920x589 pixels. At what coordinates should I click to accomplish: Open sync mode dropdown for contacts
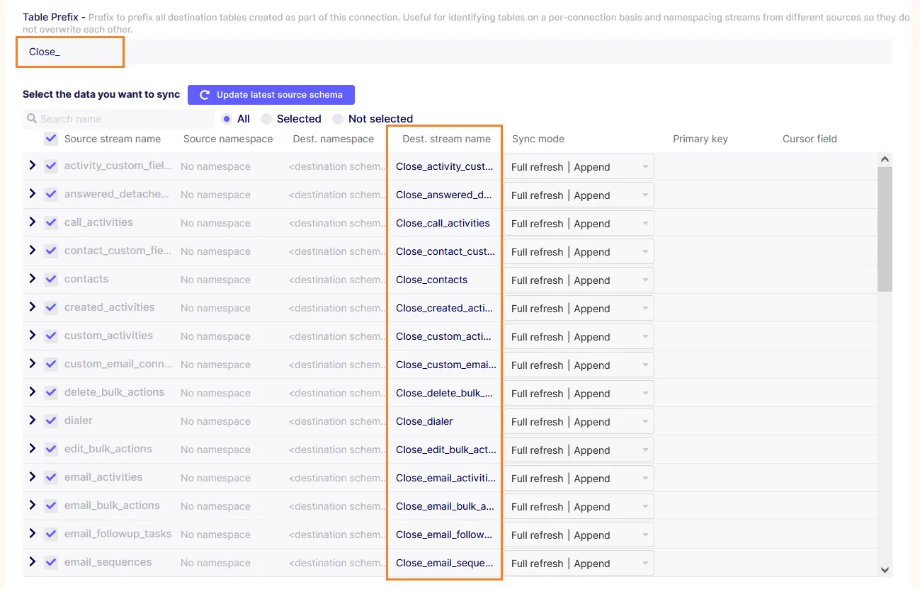tap(579, 280)
